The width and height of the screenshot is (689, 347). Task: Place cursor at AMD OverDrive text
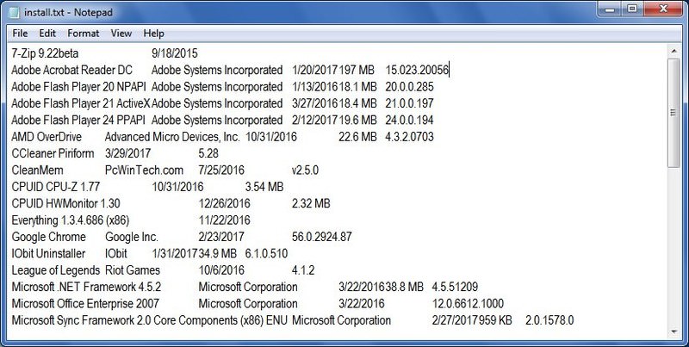[x=47, y=137]
